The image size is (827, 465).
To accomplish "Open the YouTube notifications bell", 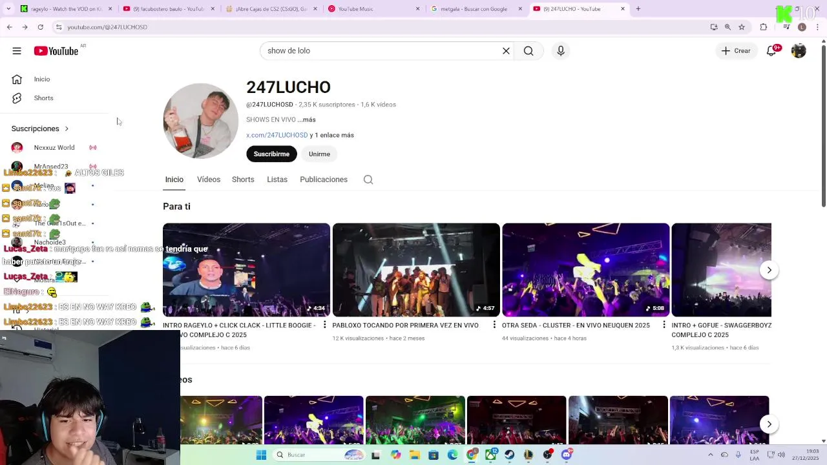I will (771, 51).
